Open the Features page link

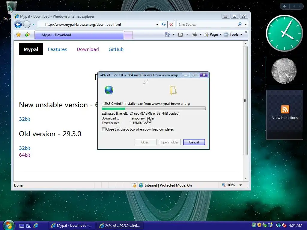click(57, 49)
